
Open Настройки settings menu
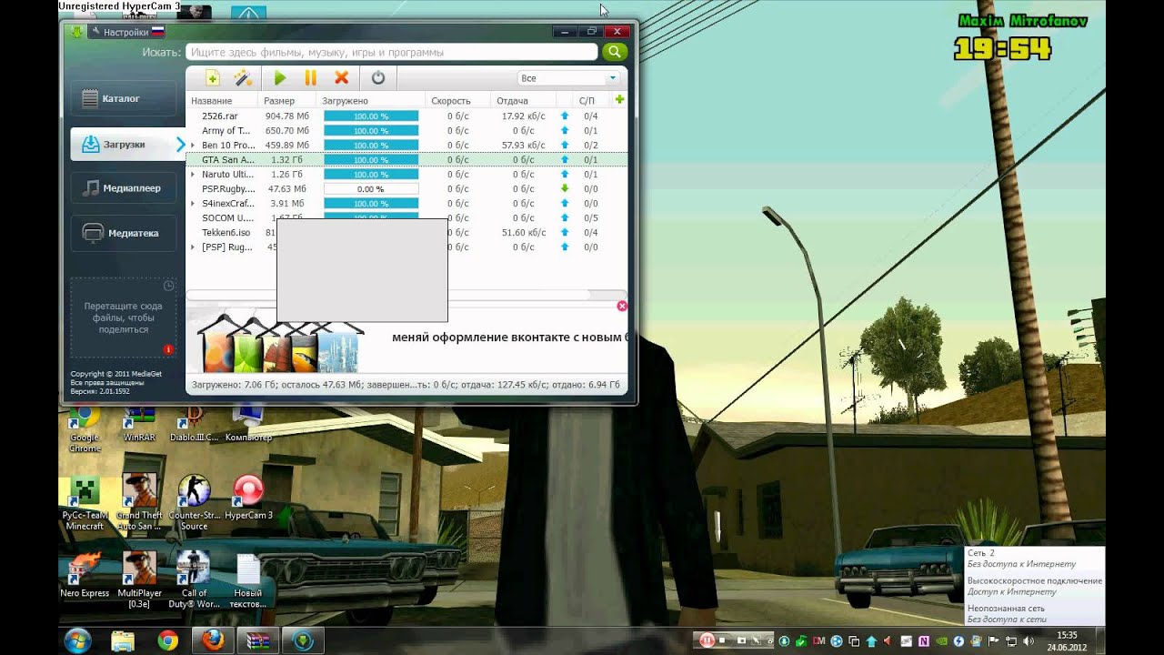[x=119, y=32]
